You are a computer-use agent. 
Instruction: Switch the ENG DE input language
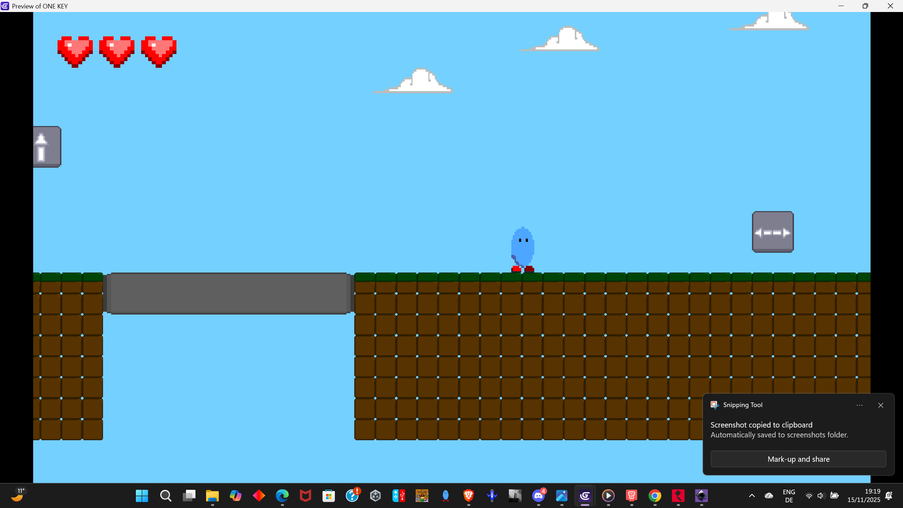click(x=789, y=496)
